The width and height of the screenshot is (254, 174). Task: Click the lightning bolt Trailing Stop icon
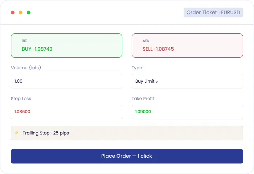tap(17, 133)
